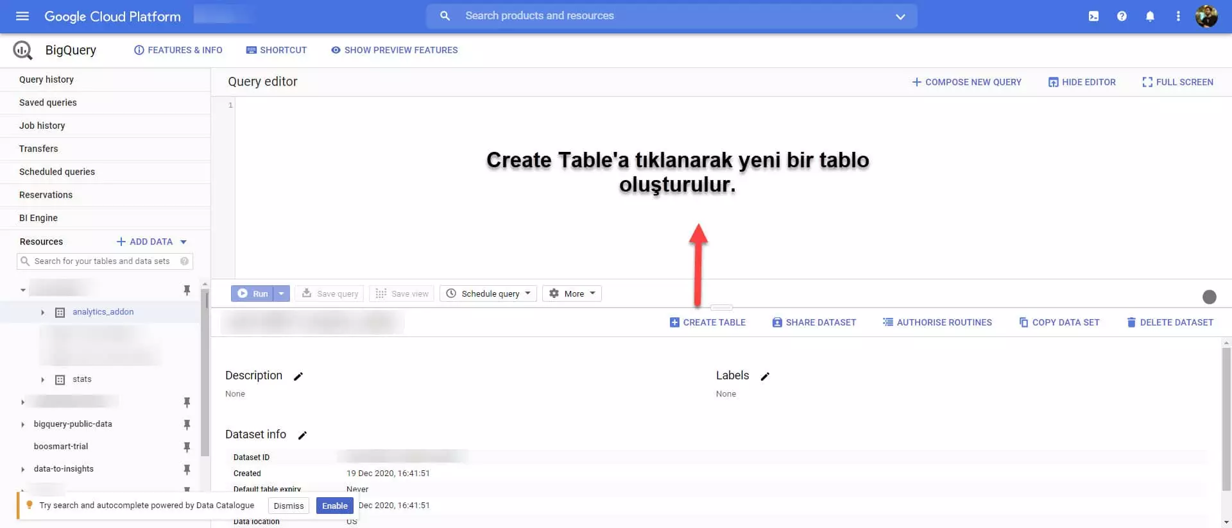
Task: Click resources panel vertical scrollbar
Action: tap(205, 372)
